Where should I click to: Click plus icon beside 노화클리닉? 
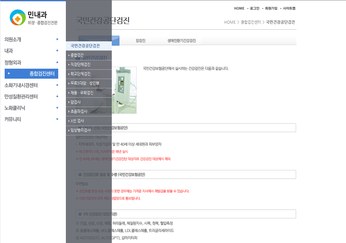click(x=57, y=108)
